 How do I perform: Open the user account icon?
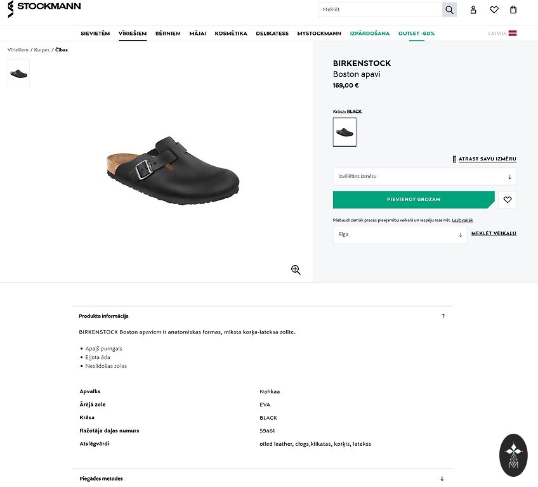[x=473, y=10]
